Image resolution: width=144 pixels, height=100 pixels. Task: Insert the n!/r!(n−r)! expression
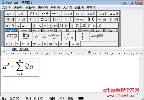pos(68,37)
